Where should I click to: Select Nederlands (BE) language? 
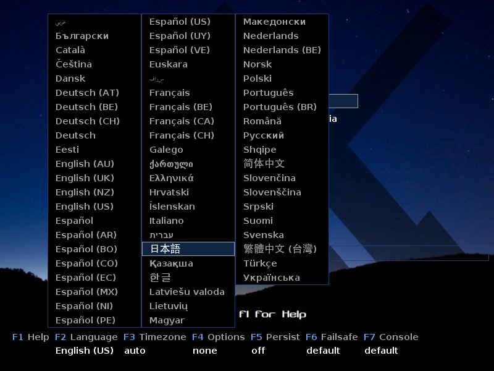click(282, 50)
